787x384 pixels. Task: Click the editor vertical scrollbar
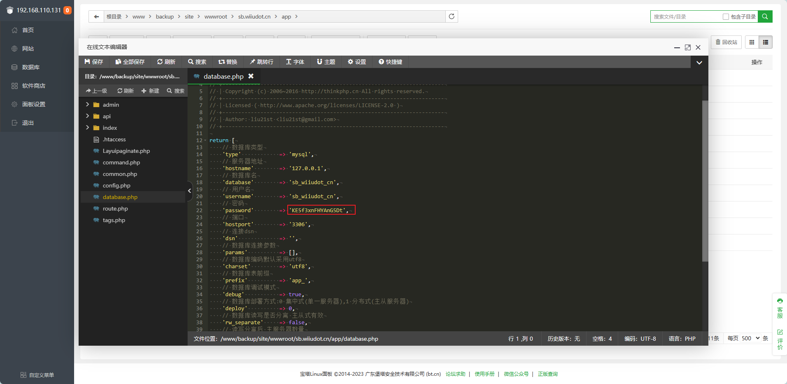click(x=705, y=181)
